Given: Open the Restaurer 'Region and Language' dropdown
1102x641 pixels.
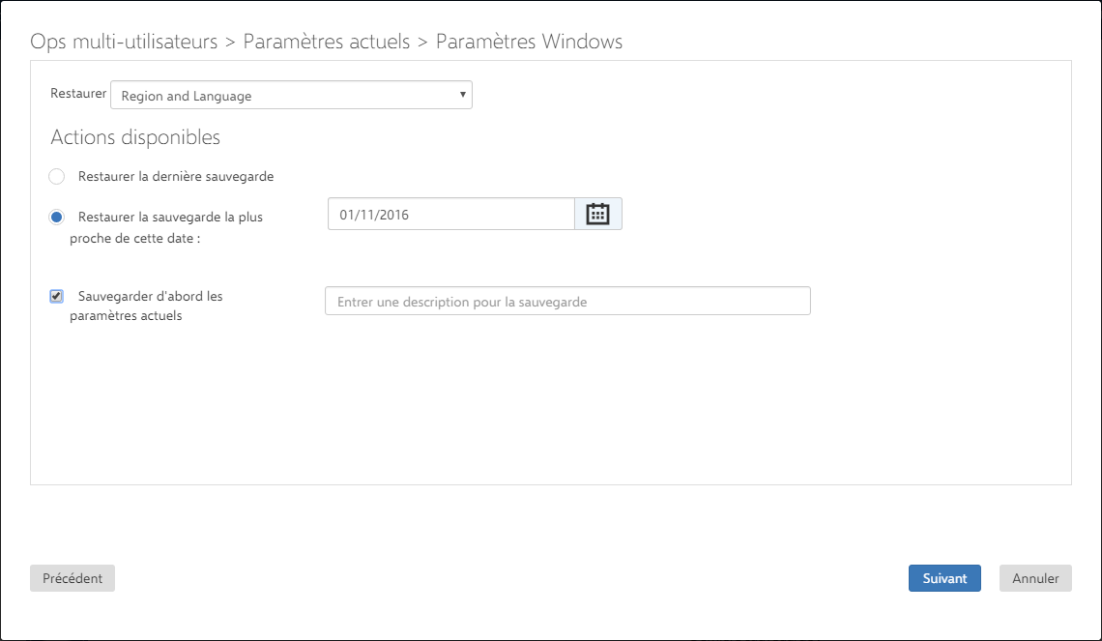Looking at the screenshot, I should (x=291, y=96).
